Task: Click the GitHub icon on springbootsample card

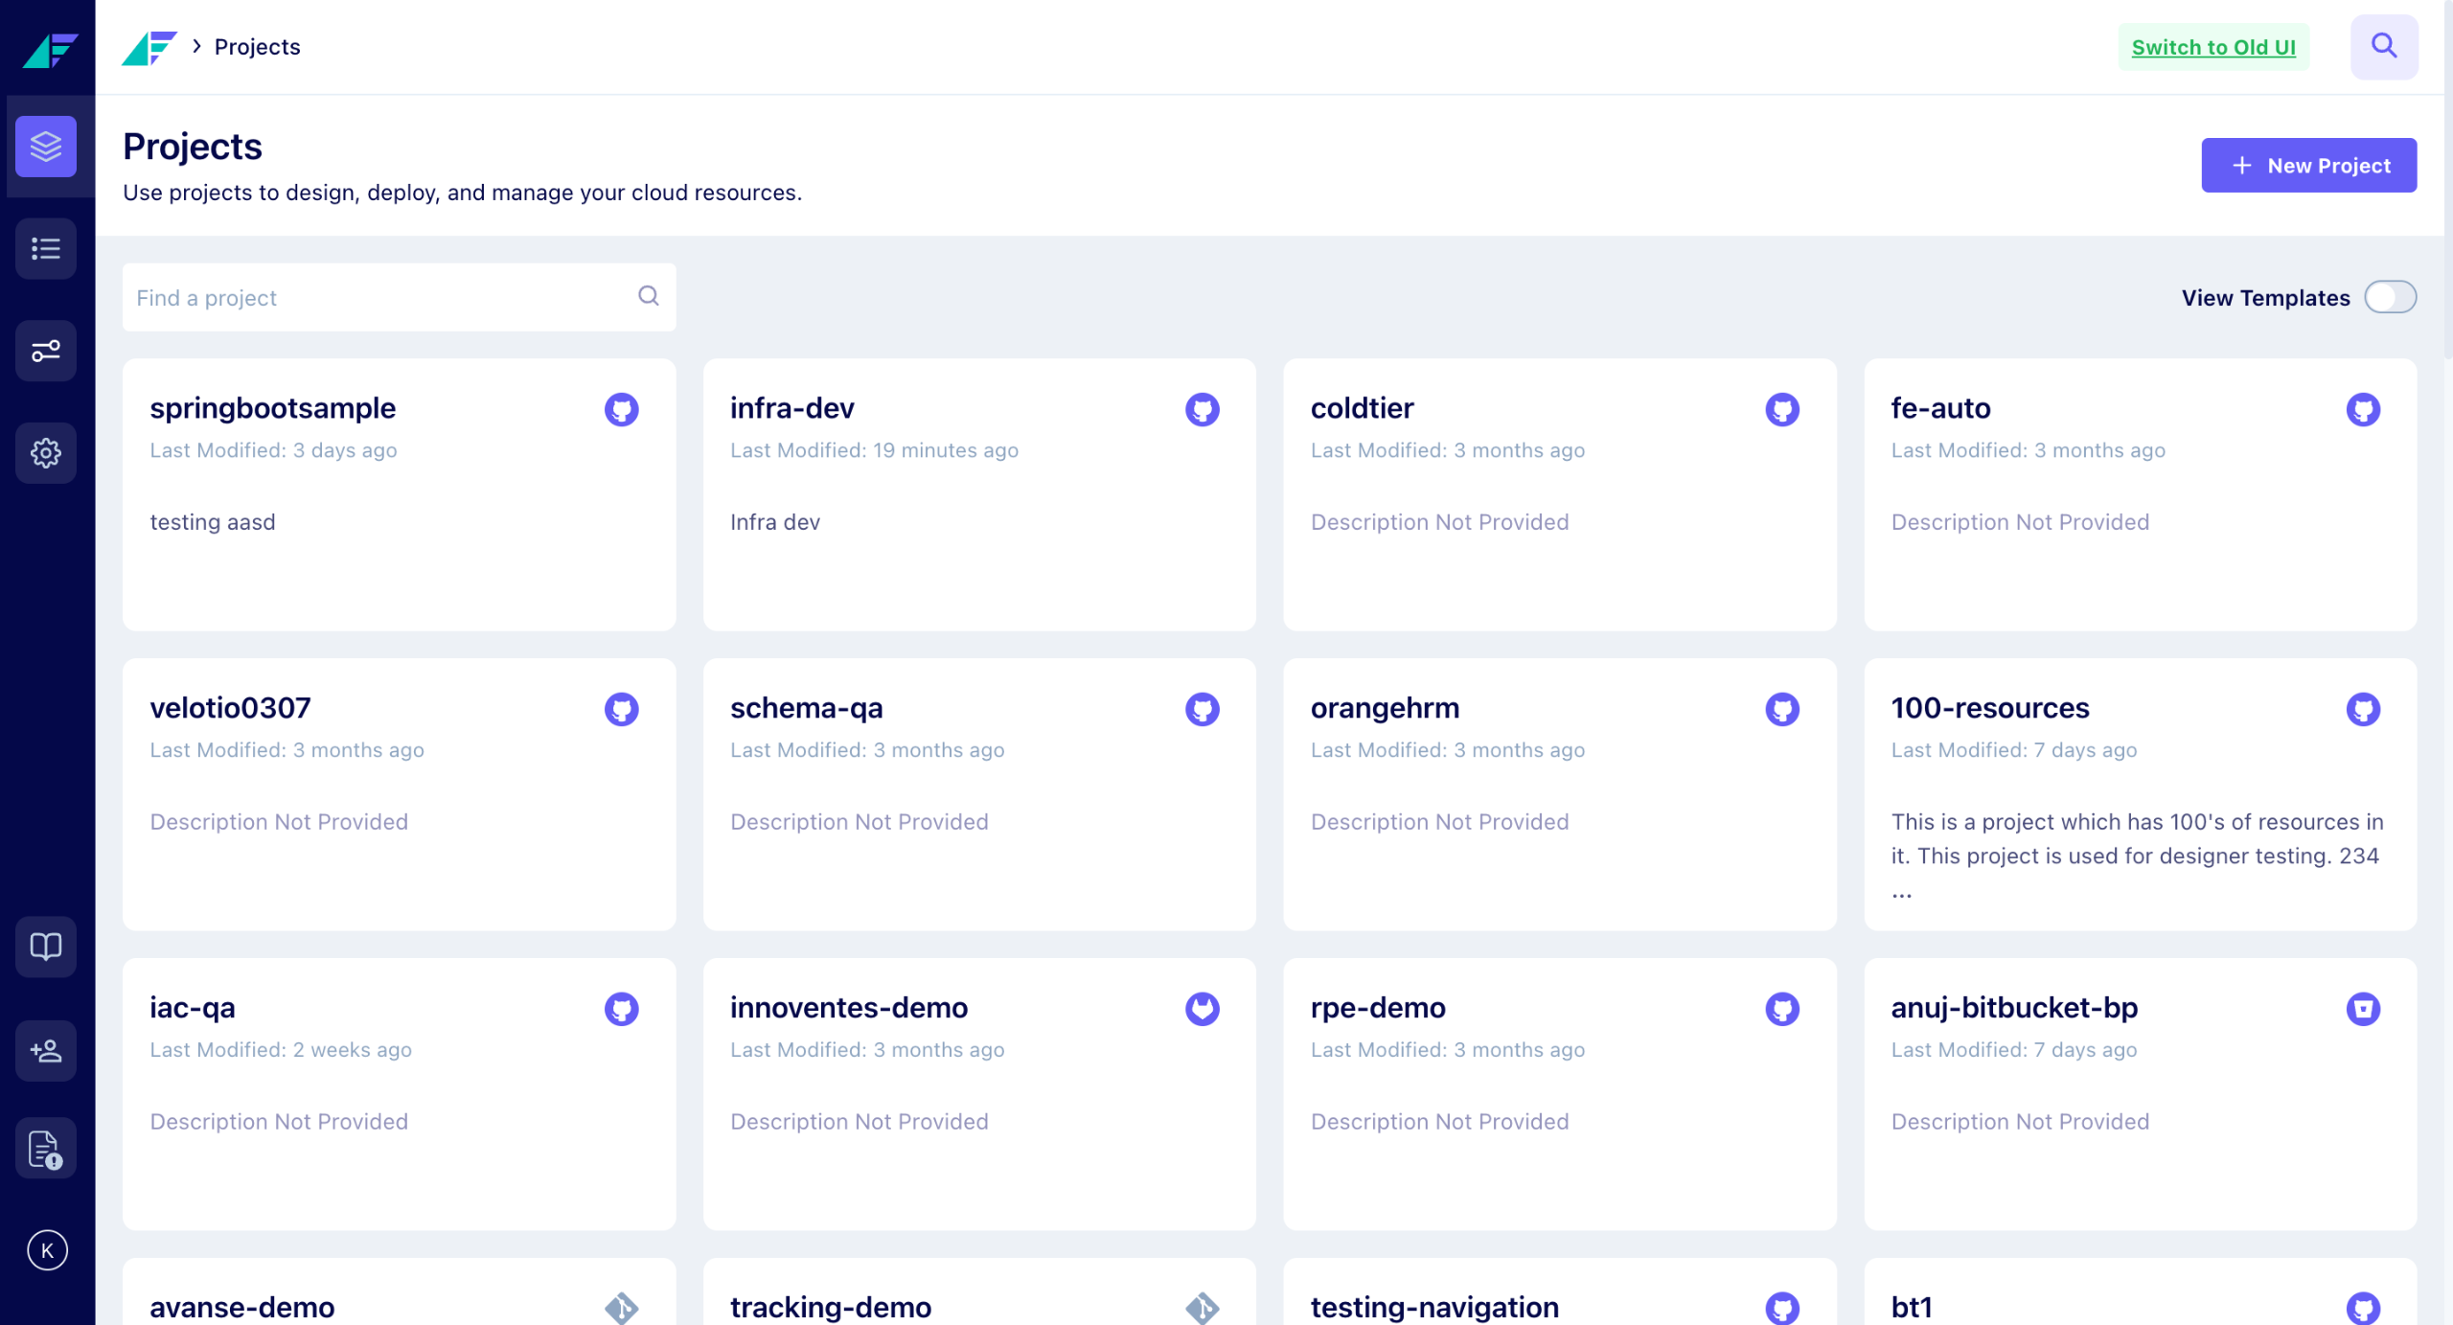Action: point(622,409)
